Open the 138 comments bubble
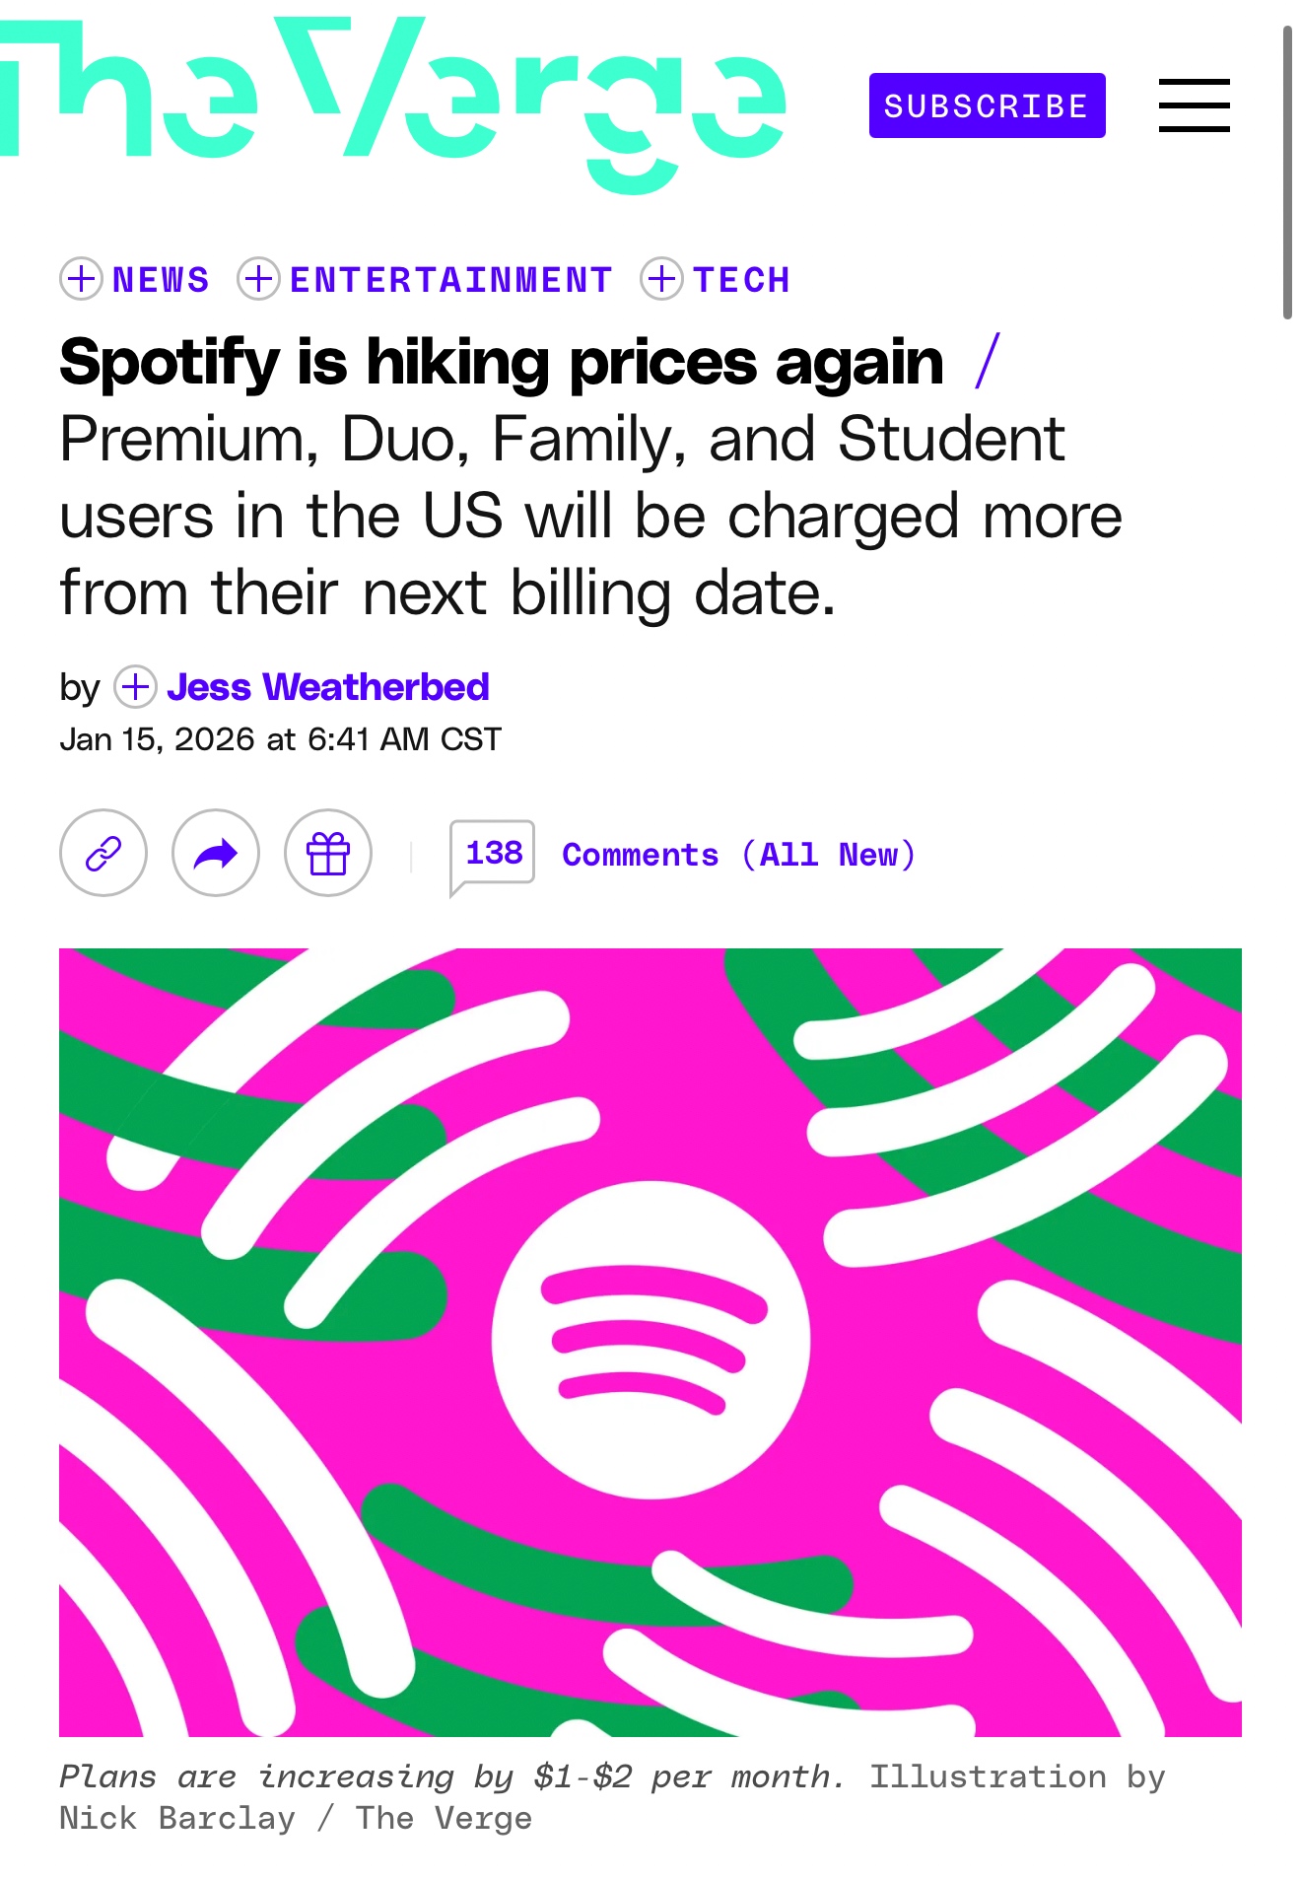Viewport: 1301px width, 1880px height. point(493,853)
